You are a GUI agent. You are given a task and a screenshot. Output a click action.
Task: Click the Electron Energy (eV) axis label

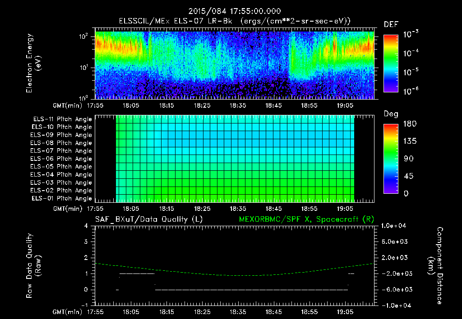point(33,63)
